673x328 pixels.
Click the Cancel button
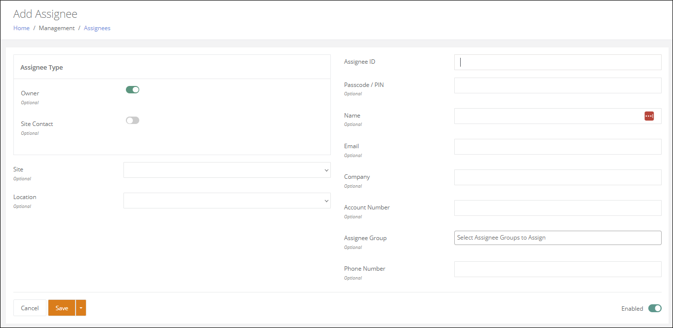pos(30,308)
